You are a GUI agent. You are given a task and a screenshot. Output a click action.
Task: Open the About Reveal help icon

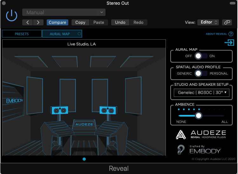click(x=231, y=34)
